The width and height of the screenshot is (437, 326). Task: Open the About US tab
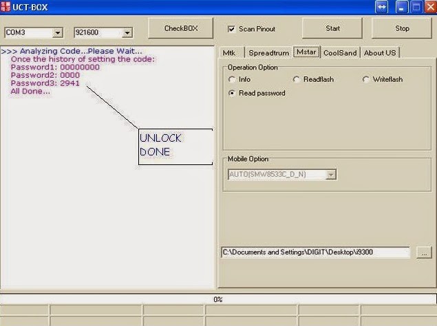pos(380,53)
